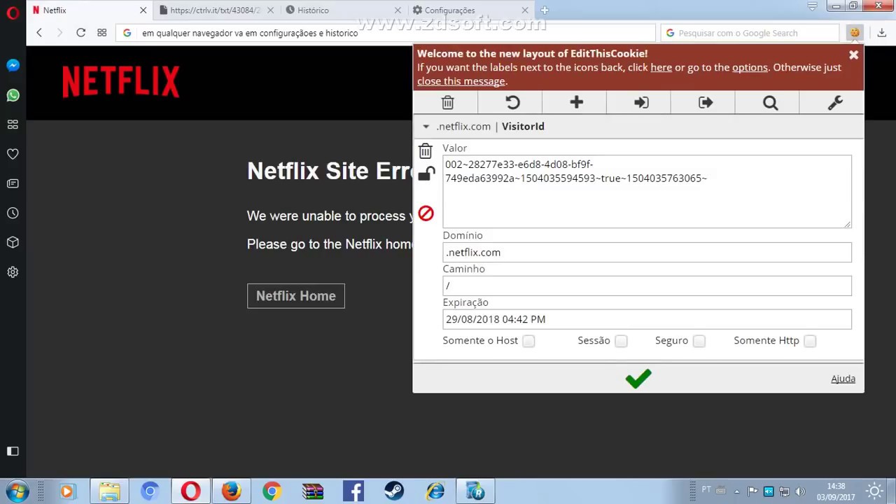Open the Windows Start menu
The height and width of the screenshot is (504, 896).
coord(15,491)
